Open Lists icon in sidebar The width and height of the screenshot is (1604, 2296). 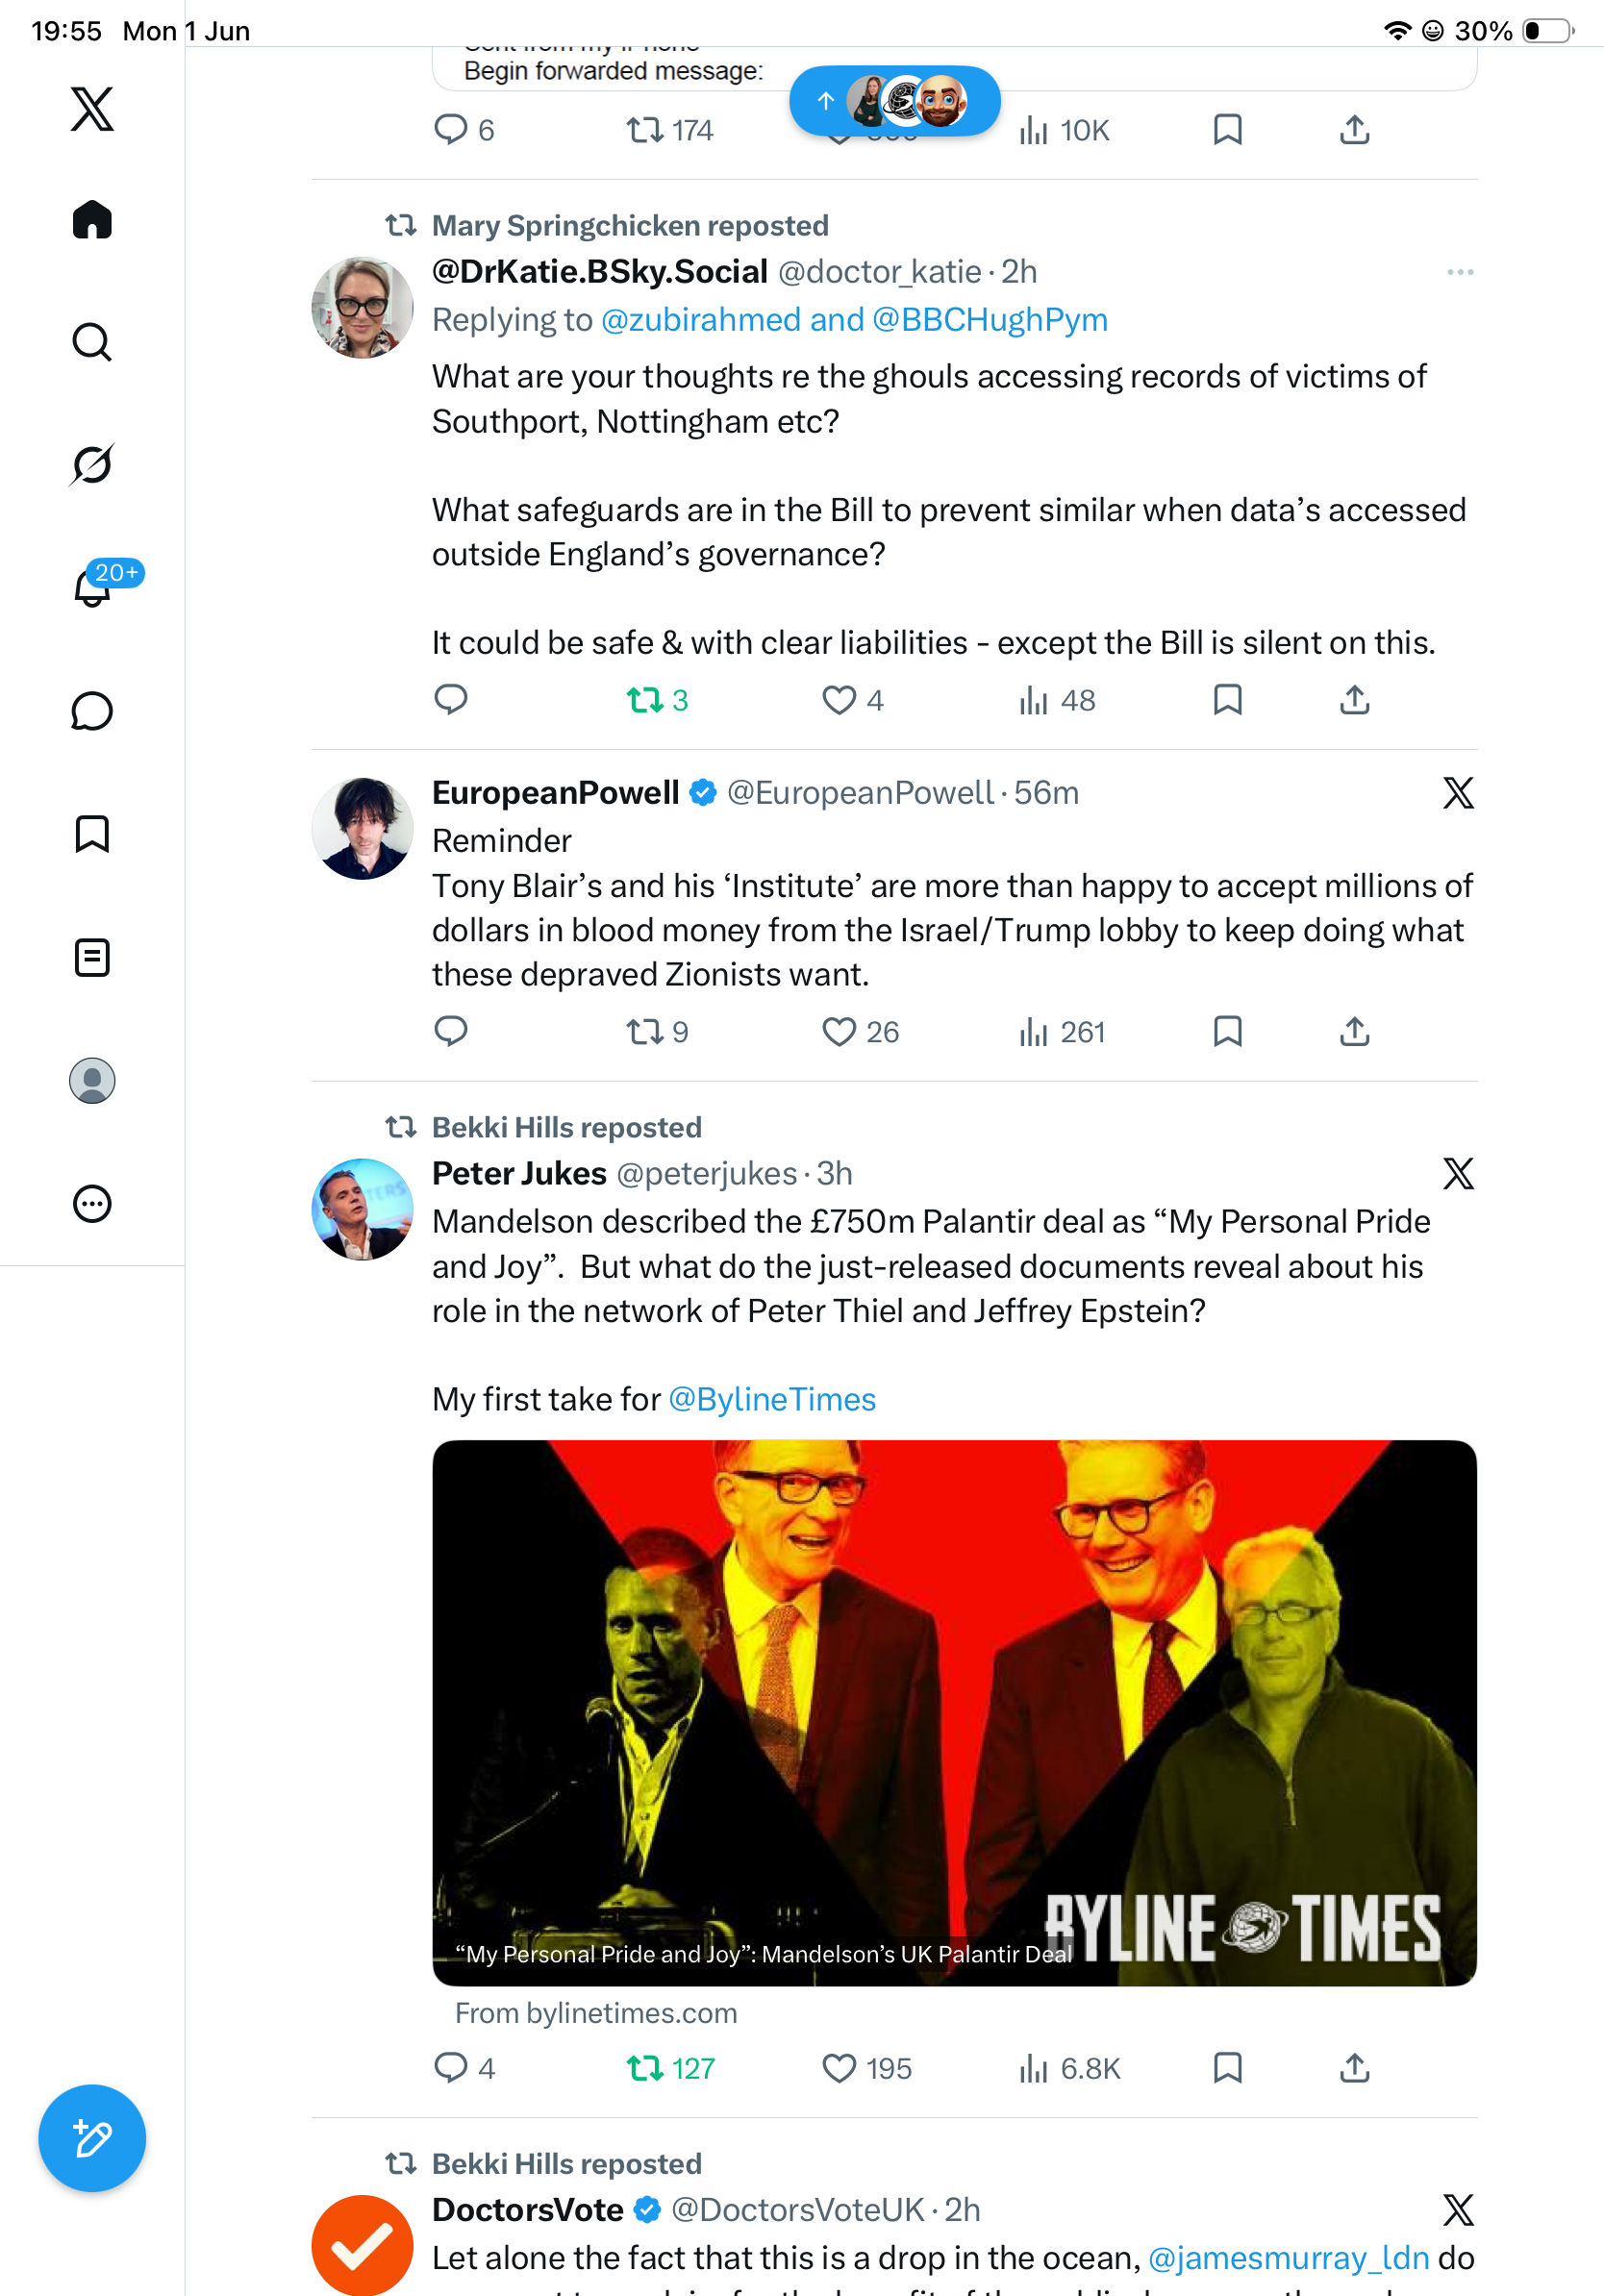(x=92, y=957)
